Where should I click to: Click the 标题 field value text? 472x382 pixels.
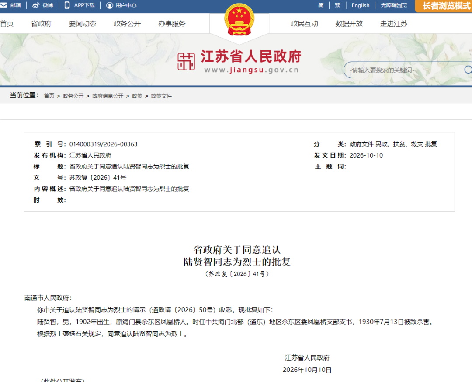[x=129, y=166]
